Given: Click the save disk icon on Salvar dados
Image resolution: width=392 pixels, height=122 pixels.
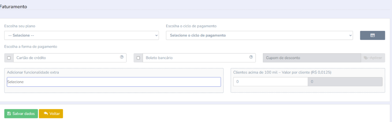Looking at the screenshot, I should click(x=9, y=114).
